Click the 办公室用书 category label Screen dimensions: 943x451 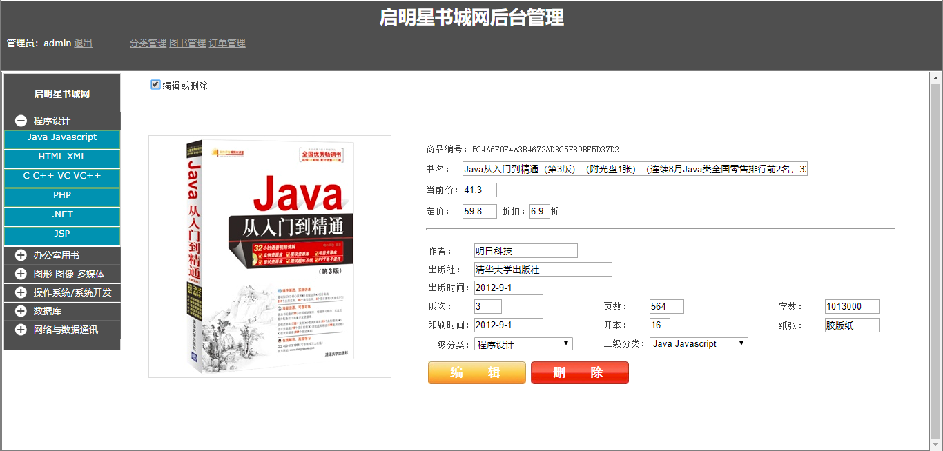pyautogui.click(x=57, y=255)
